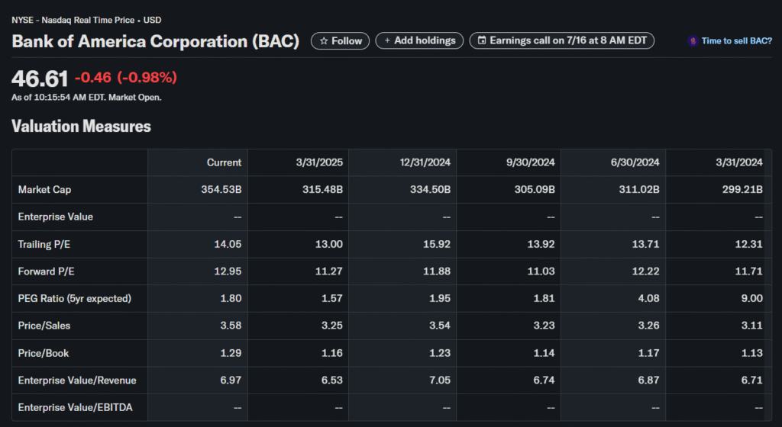Click forward P/E value 11.03

[541, 271]
